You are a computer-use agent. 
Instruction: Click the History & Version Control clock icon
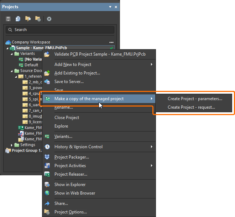tap(47, 147)
